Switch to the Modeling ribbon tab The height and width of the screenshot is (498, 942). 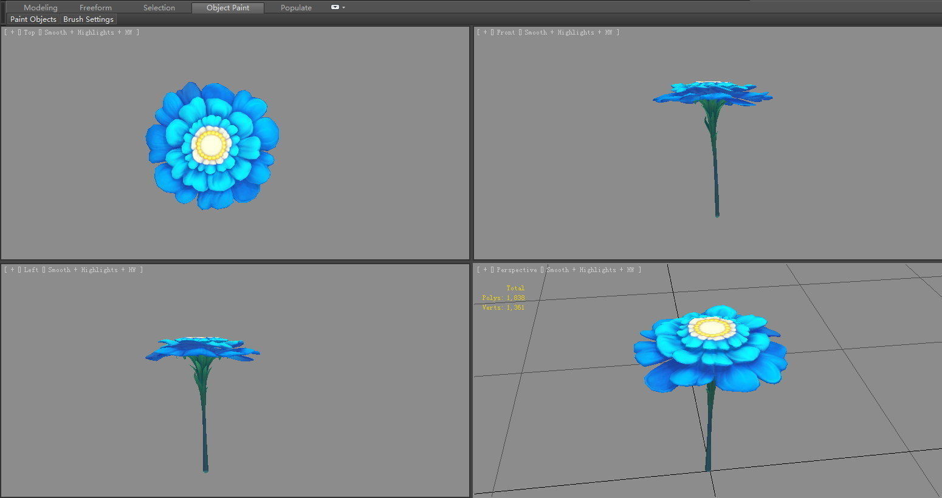click(40, 8)
